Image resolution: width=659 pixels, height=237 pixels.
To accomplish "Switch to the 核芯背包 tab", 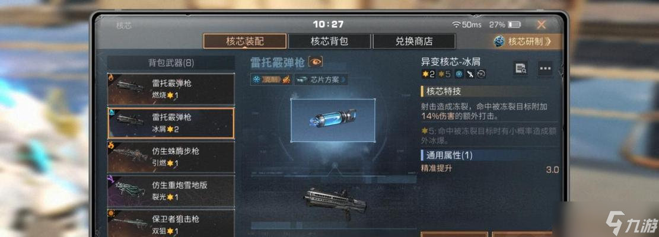I will point(329,41).
